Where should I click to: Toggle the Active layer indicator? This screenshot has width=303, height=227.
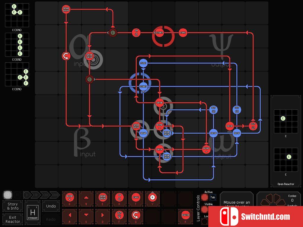[x=204, y=197]
